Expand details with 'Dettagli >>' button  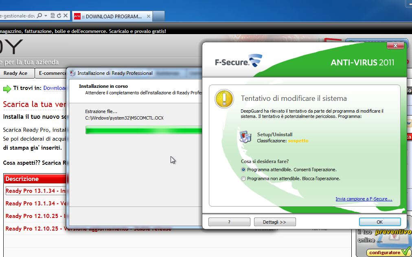275,222
